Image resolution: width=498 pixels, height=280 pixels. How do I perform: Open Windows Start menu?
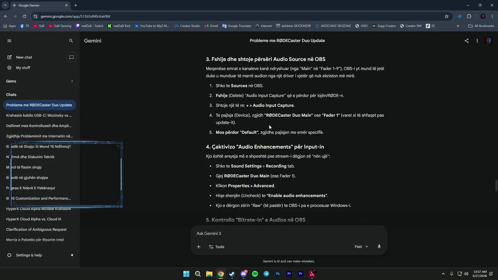click(186, 274)
